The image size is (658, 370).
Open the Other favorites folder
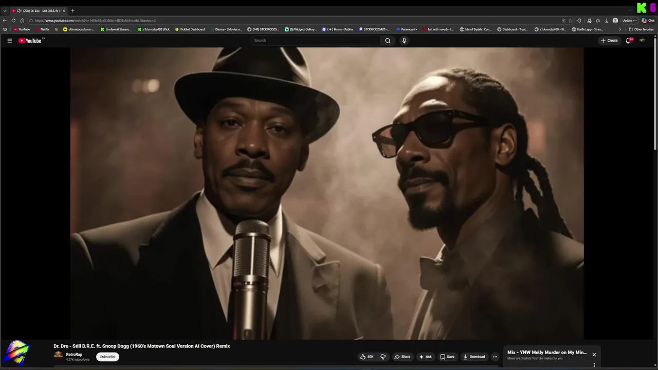[x=641, y=29]
